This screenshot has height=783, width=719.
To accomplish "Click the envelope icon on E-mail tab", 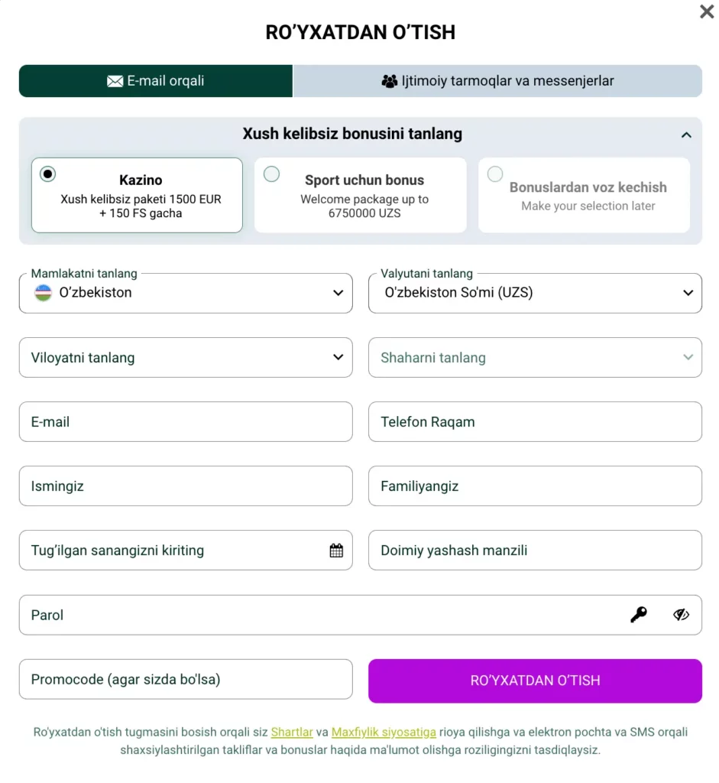I will (x=115, y=81).
